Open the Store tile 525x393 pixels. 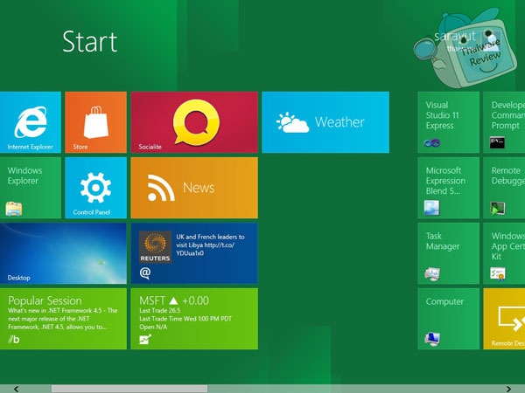click(95, 122)
